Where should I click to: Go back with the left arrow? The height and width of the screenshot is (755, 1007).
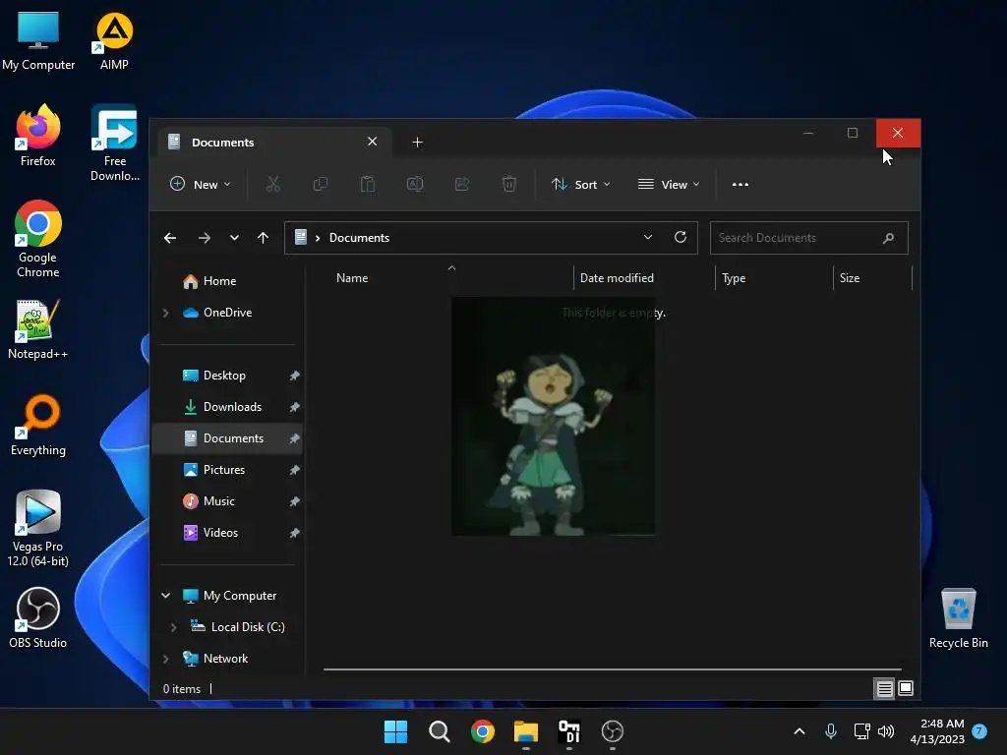tap(170, 238)
